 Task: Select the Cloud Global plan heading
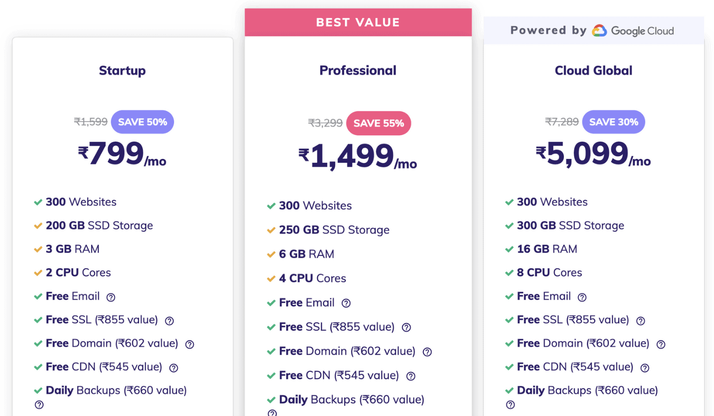tap(594, 70)
